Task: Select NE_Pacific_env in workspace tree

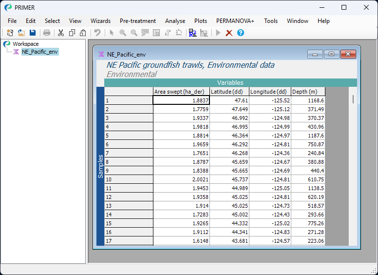Action: point(39,52)
